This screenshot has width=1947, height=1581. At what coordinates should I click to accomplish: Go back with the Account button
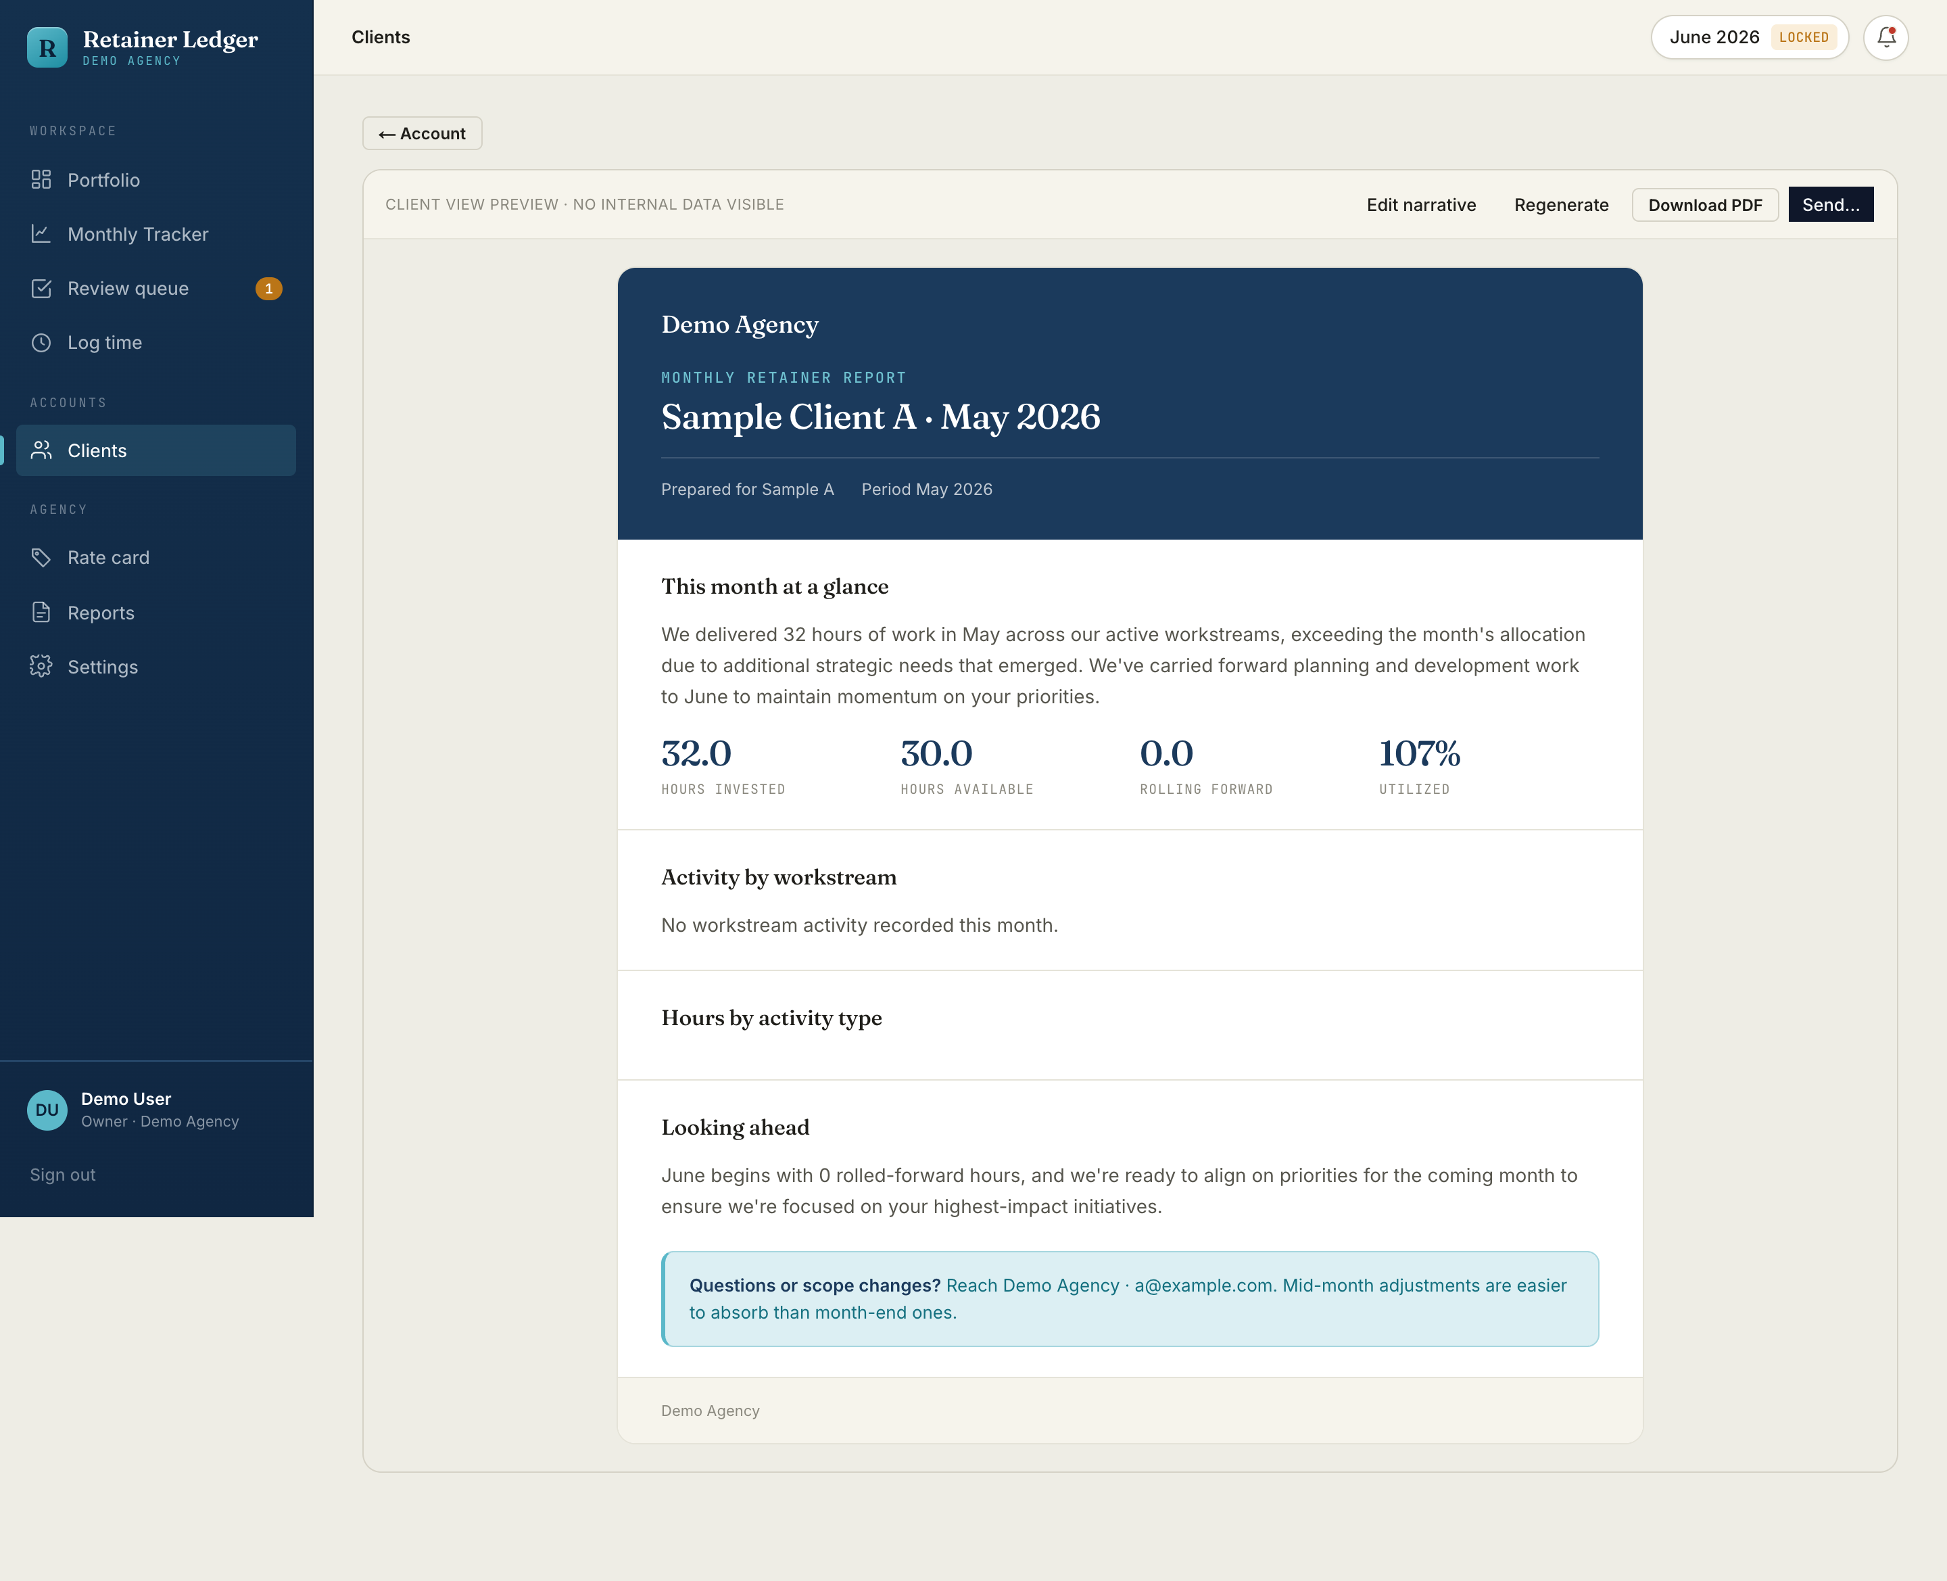pyautogui.click(x=423, y=133)
